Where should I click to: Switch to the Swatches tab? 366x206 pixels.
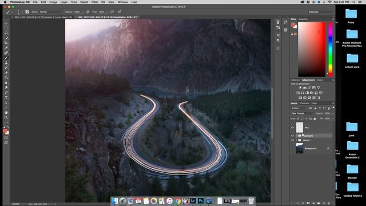tap(303, 19)
